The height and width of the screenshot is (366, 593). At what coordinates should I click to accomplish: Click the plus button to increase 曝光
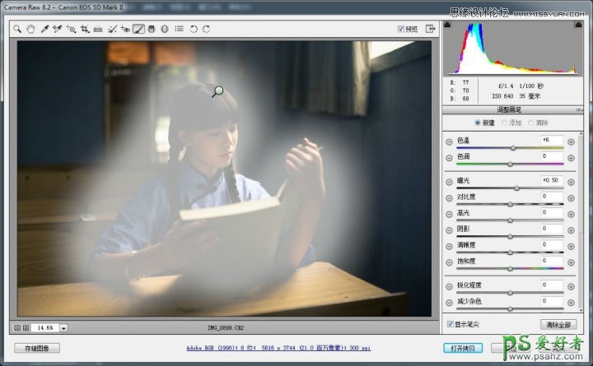(x=571, y=180)
